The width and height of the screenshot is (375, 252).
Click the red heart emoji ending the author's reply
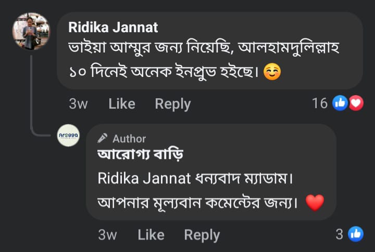tap(315, 203)
